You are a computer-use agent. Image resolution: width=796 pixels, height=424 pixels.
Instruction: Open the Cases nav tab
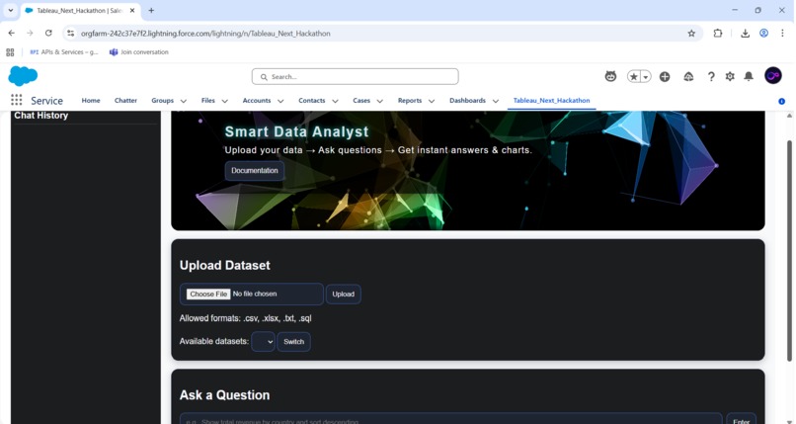point(361,101)
